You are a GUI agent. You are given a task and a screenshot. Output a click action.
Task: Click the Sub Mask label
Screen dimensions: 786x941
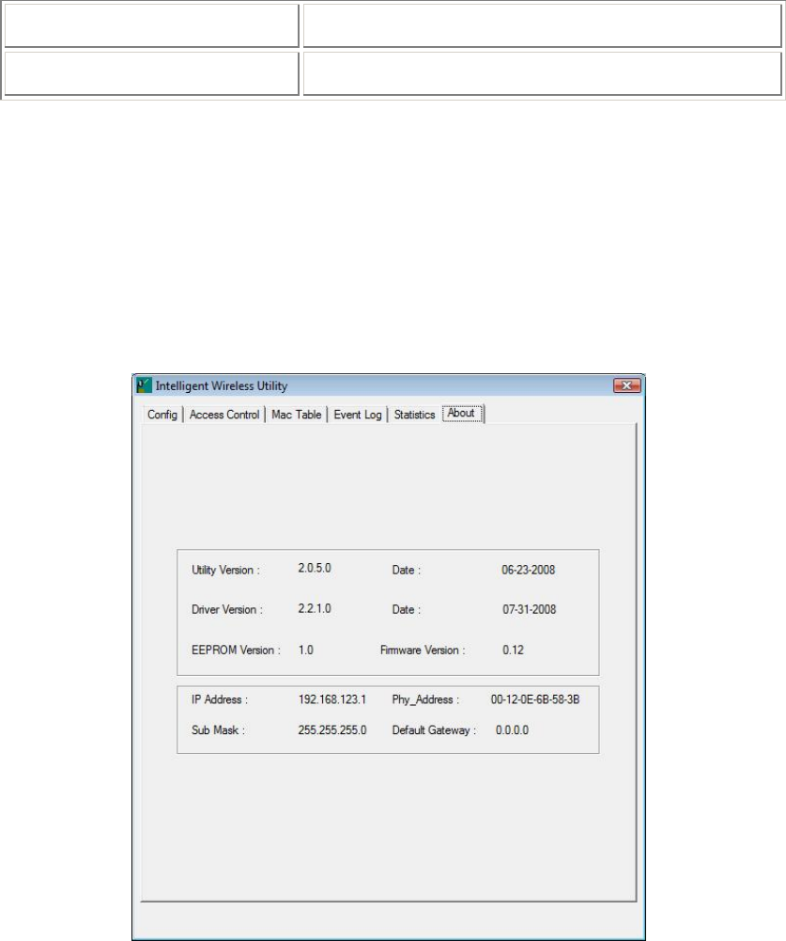(x=218, y=730)
